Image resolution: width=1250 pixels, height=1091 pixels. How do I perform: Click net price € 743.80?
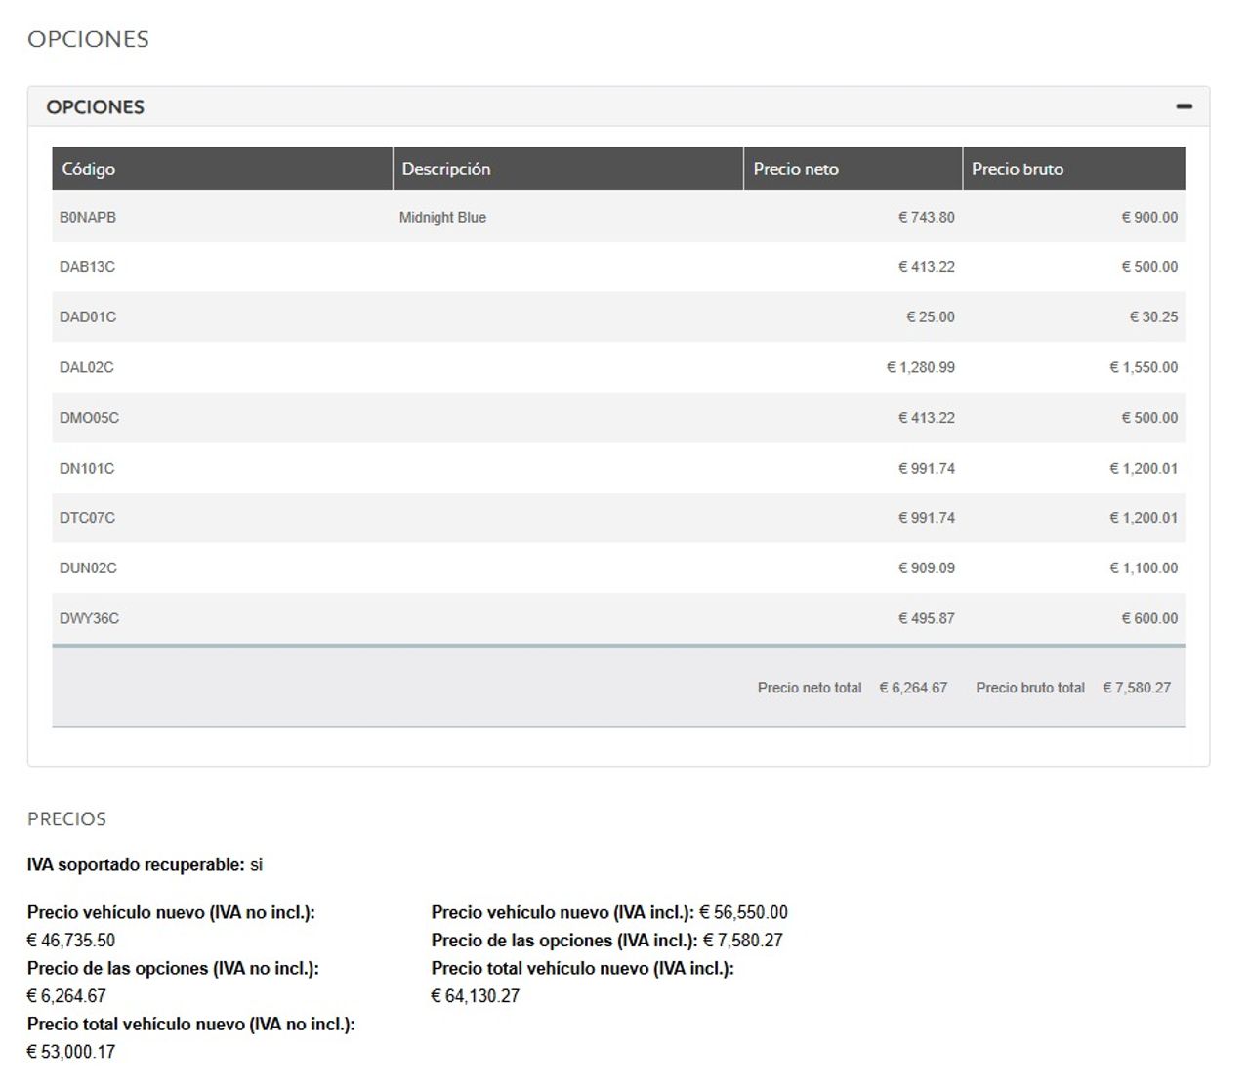pos(927,218)
